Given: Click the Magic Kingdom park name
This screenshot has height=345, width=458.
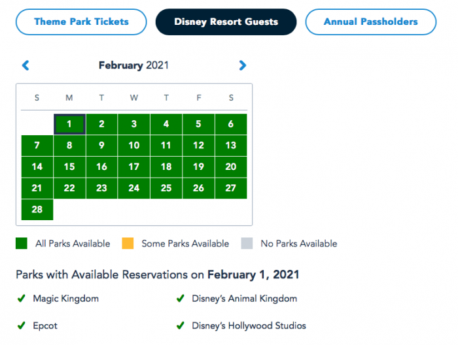Looking at the screenshot, I should click(66, 299).
